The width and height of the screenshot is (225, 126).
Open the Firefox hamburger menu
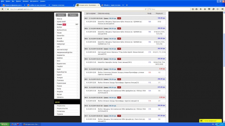click(223, 9)
